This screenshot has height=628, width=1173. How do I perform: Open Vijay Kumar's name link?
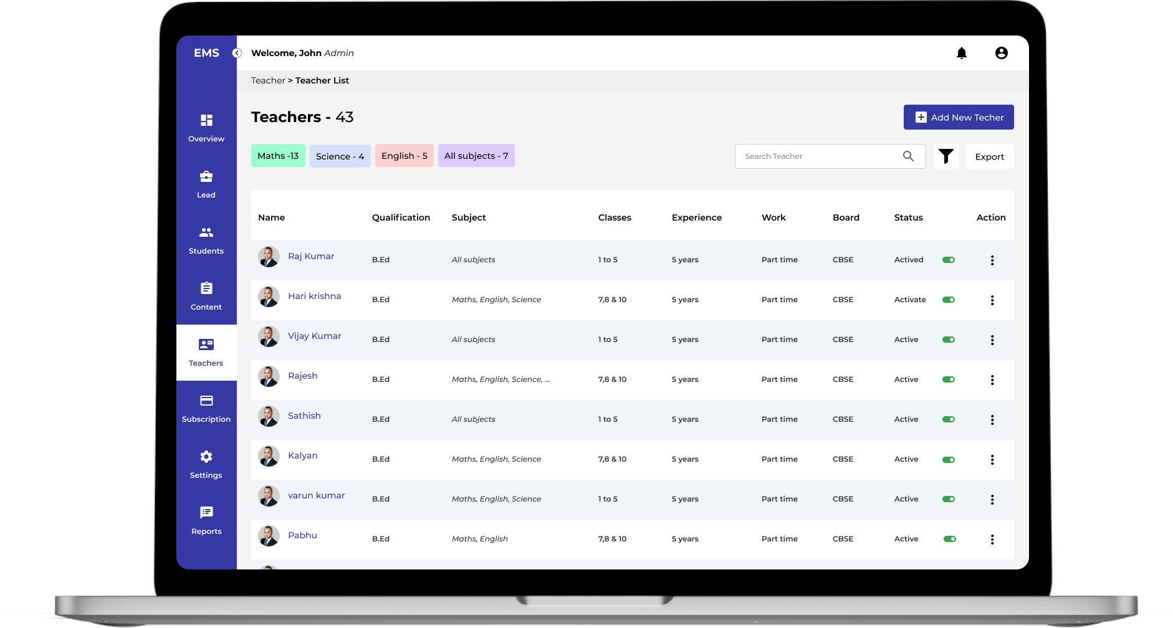tap(315, 336)
